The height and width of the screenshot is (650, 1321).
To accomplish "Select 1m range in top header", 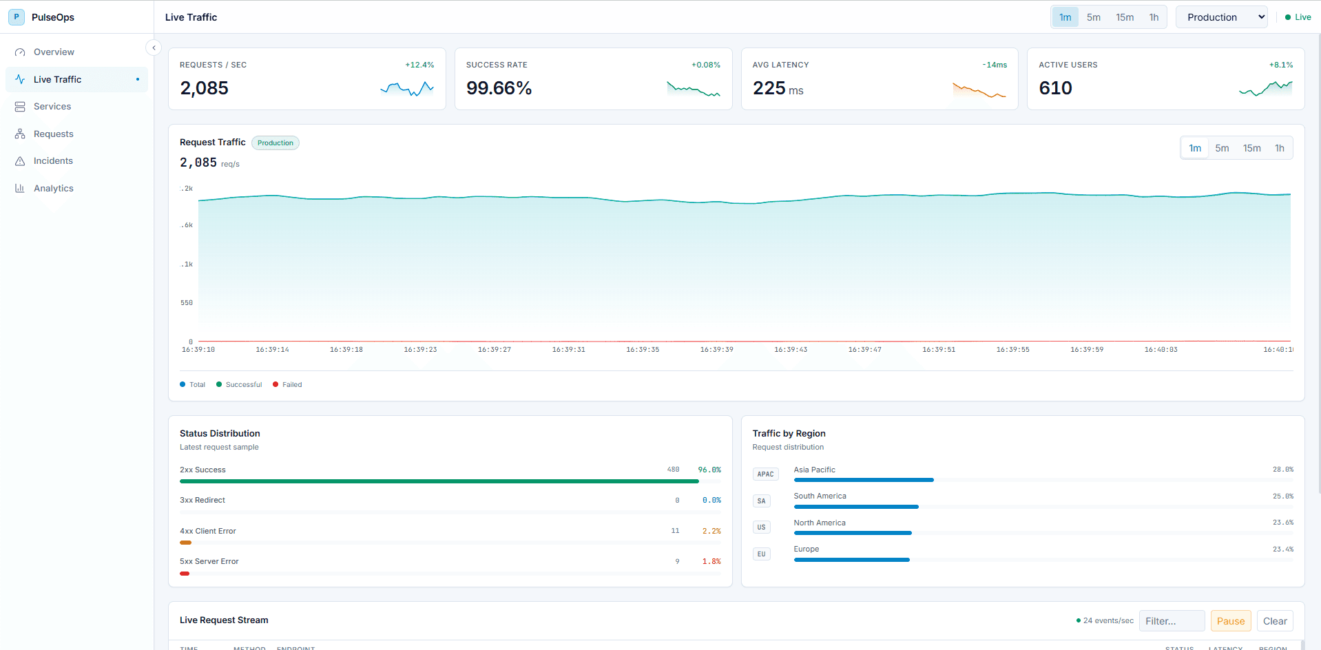I will tap(1065, 17).
